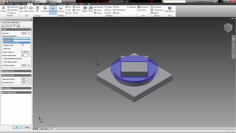Select the Trace operation
Screen dimensions: 236x133
(69, 13)
